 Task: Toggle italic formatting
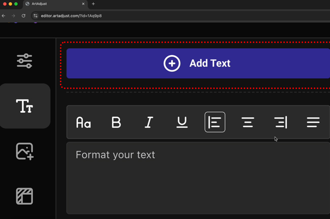149,122
